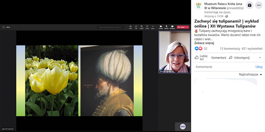Click the public globe audience icon
The image size is (265, 132).
click(227, 16)
